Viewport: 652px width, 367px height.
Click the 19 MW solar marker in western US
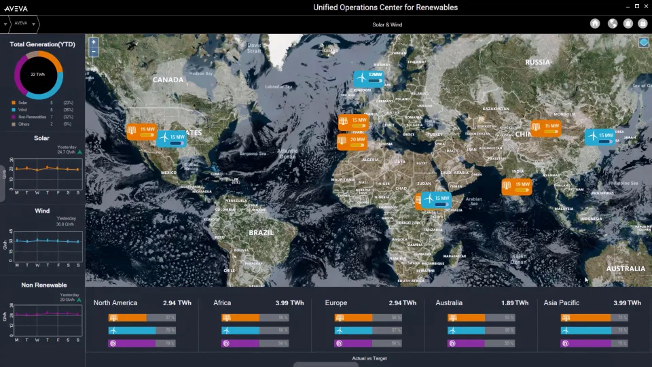pyautogui.click(x=141, y=131)
